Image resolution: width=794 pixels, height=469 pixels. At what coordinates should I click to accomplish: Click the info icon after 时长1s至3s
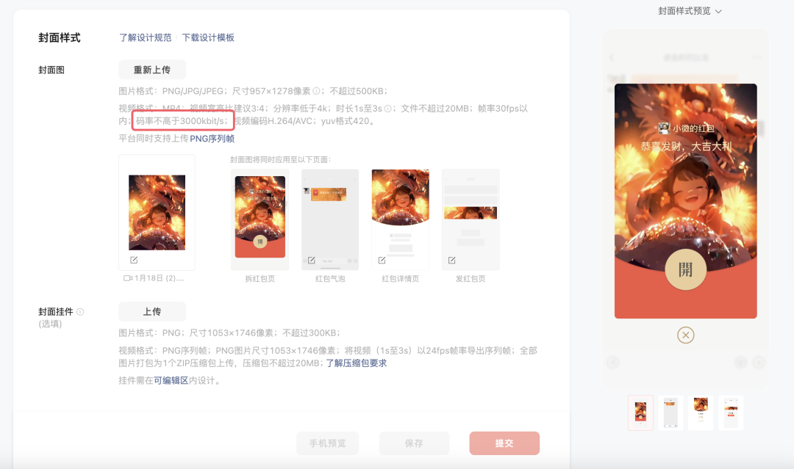coord(388,108)
